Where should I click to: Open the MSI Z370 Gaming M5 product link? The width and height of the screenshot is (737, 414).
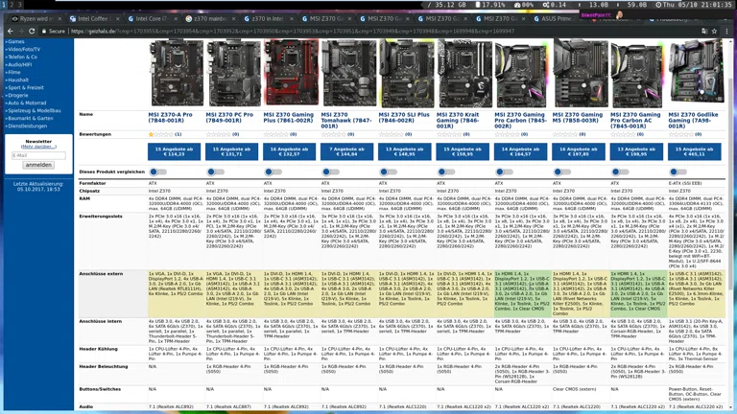[577, 117]
